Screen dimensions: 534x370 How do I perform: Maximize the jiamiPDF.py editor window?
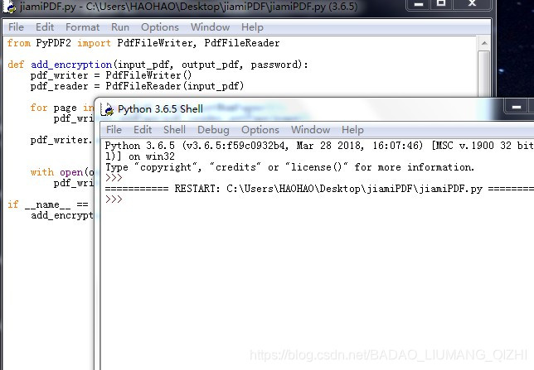[x=441, y=4]
